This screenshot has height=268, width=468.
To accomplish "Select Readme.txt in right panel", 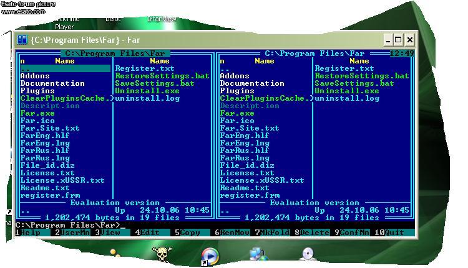I will [245, 188].
